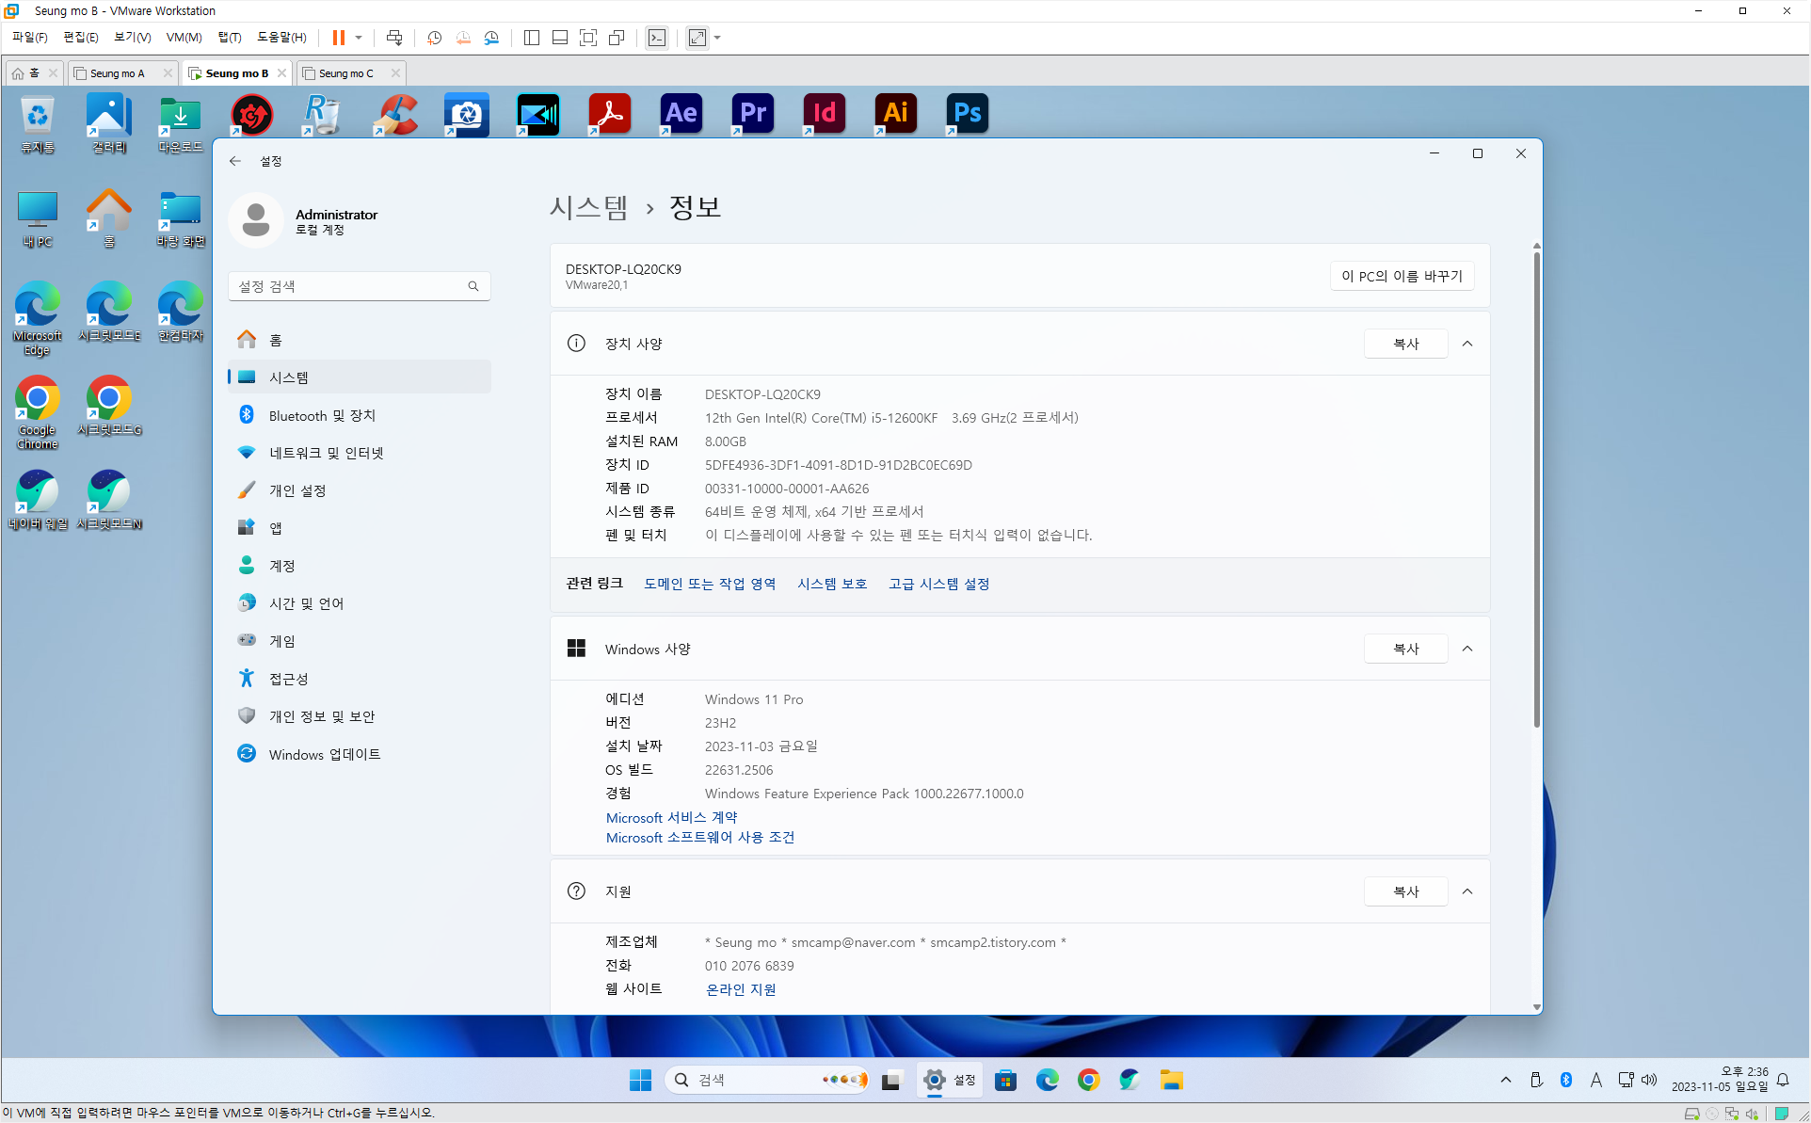
Task: Switch to the Seung mo C tab
Action: point(345,73)
